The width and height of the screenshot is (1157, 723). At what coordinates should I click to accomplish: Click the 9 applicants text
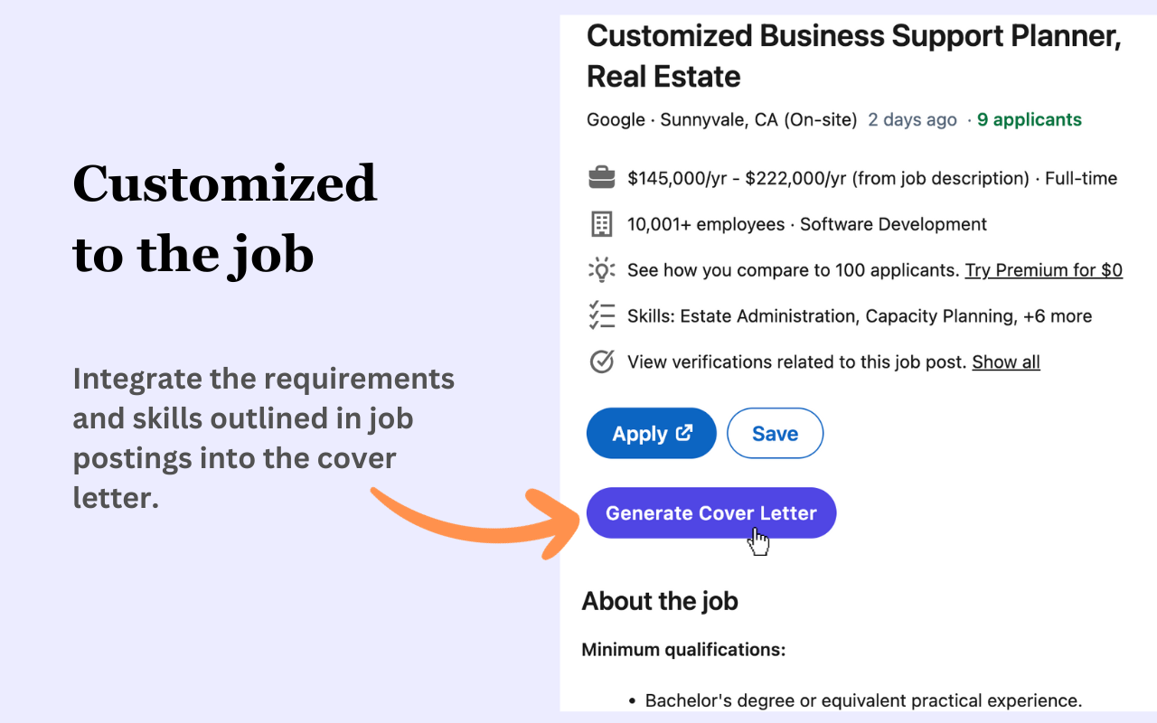click(x=1029, y=119)
